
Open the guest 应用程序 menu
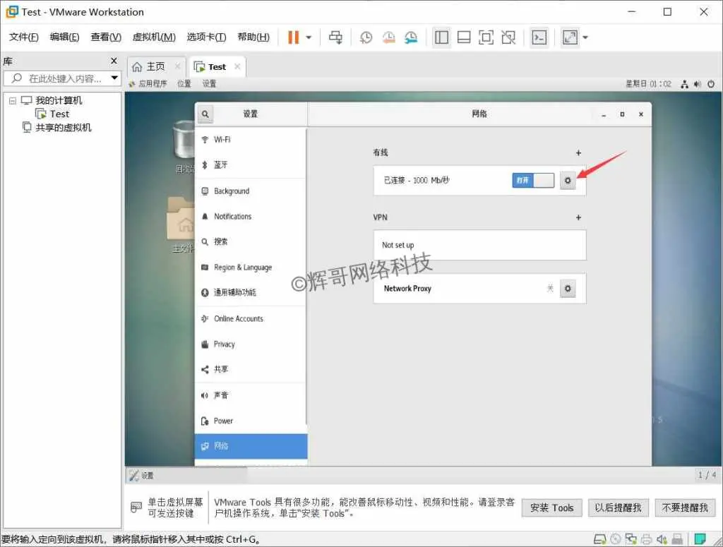(x=148, y=83)
